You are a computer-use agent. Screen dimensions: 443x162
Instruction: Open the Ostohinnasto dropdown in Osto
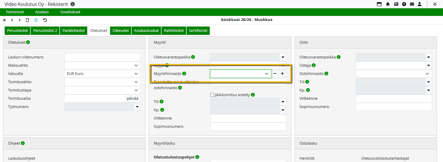coord(427,74)
